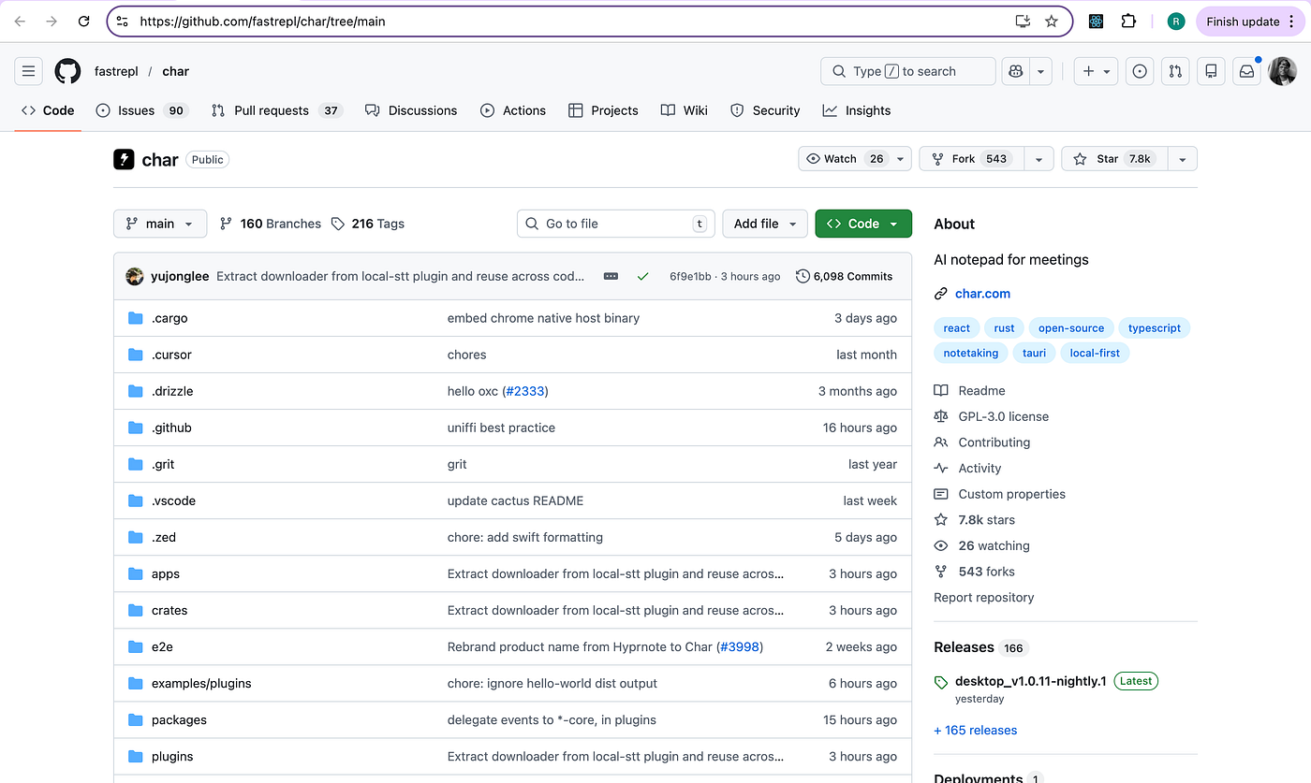View site information icon in address bar
The height and width of the screenshot is (783, 1311).
tap(122, 22)
